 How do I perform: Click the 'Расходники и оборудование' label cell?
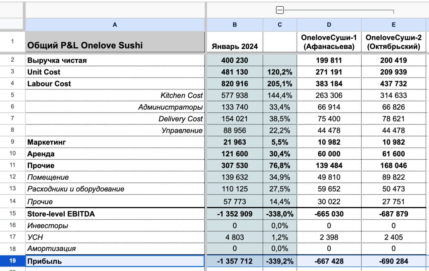coord(115,189)
